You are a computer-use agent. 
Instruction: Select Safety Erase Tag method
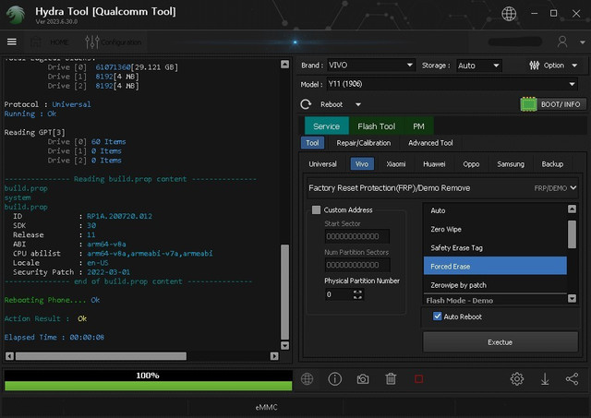(495, 248)
